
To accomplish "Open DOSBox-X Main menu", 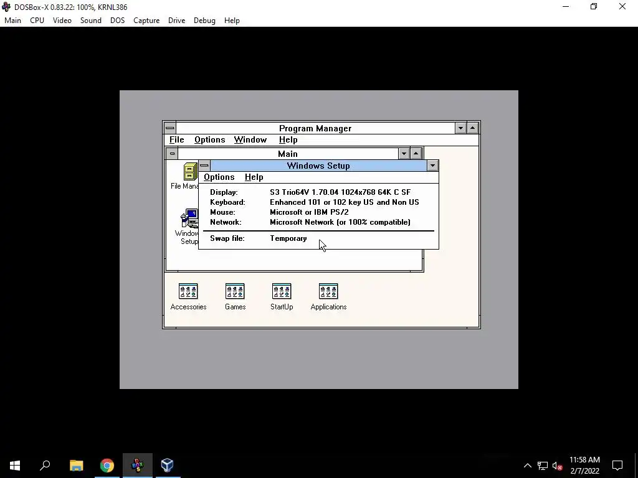I will tap(12, 21).
